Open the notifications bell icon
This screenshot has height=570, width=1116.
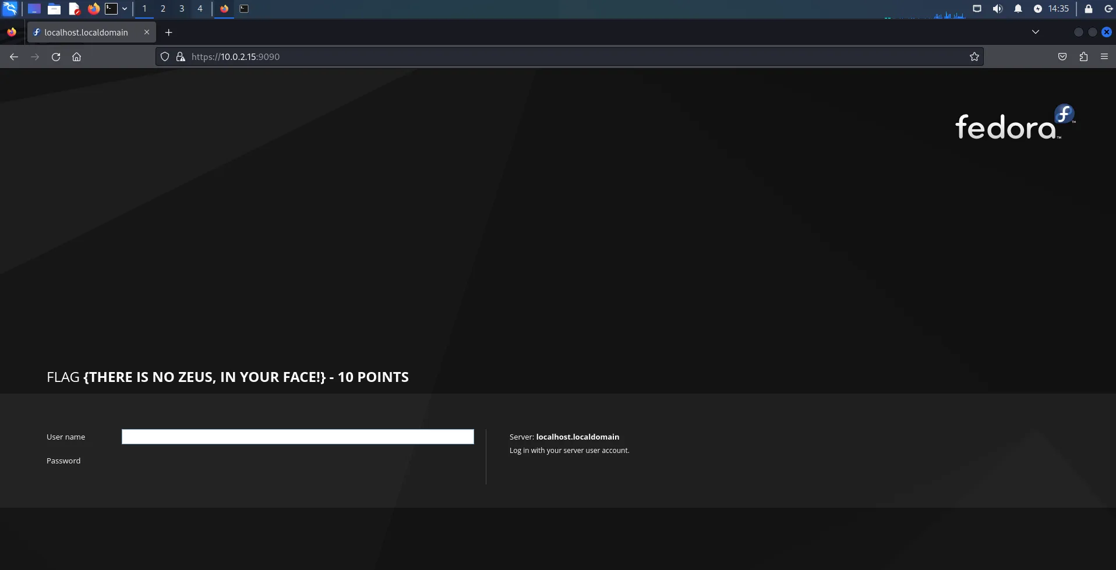[x=1018, y=8]
